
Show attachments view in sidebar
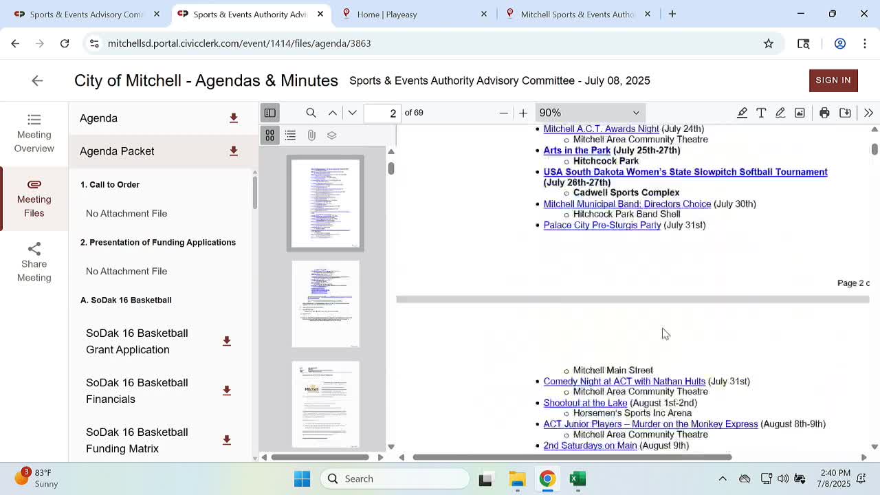coord(311,135)
